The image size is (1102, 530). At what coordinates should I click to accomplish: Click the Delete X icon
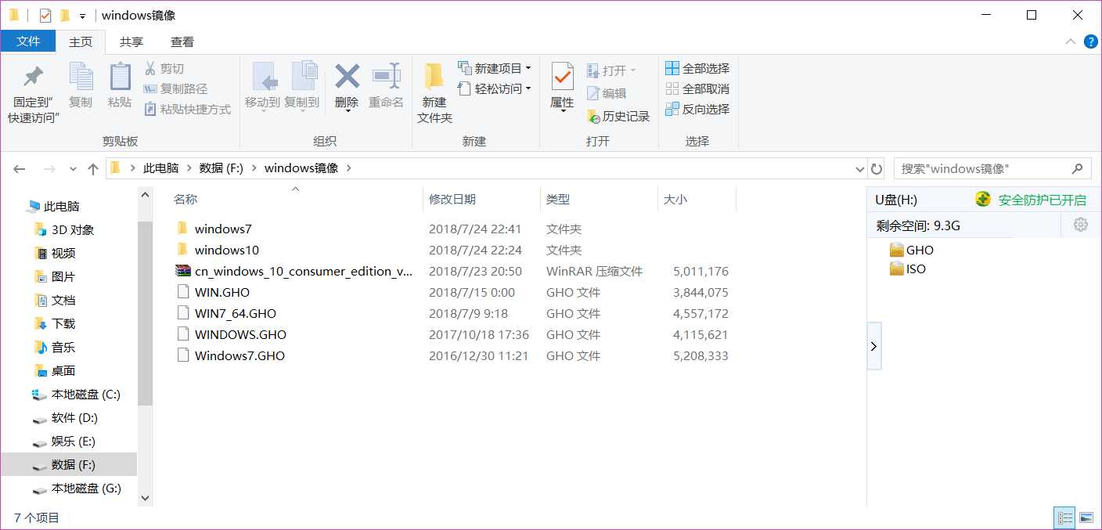pyautogui.click(x=347, y=77)
